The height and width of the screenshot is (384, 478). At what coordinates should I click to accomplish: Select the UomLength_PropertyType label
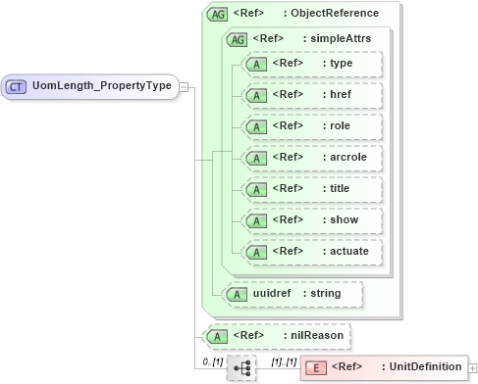pos(102,85)
